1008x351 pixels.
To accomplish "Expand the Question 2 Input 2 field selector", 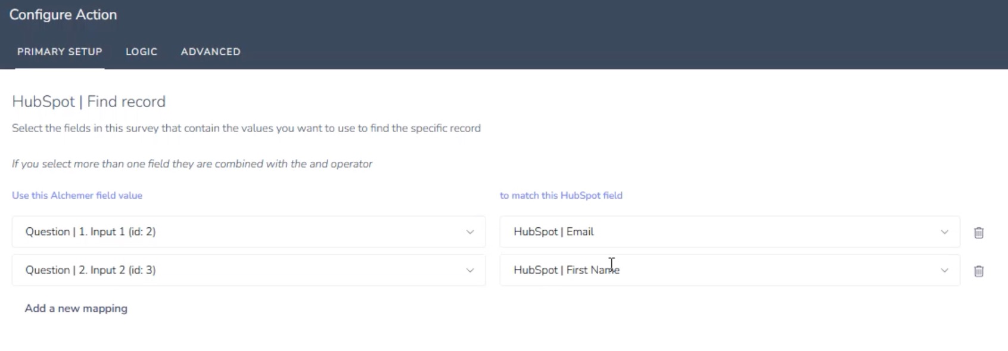I will (x=238, y=271).
